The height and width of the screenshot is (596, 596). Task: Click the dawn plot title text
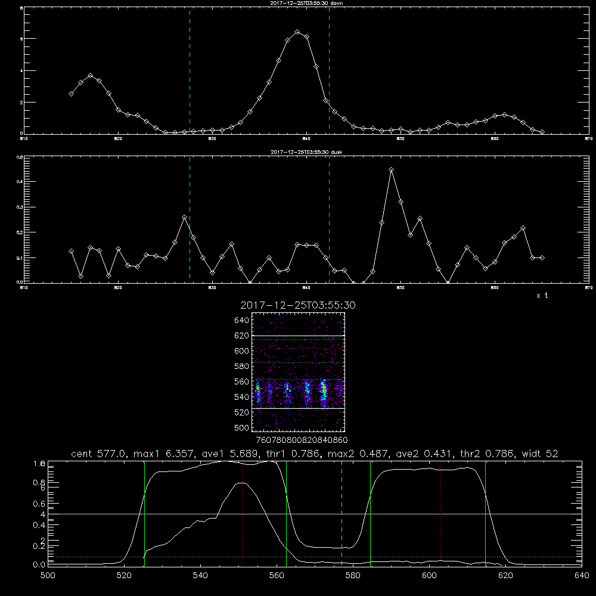306,3
